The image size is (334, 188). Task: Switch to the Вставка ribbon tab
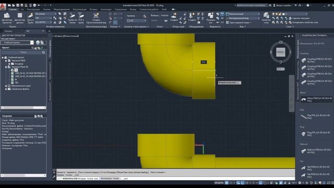[x=93, y=9]
